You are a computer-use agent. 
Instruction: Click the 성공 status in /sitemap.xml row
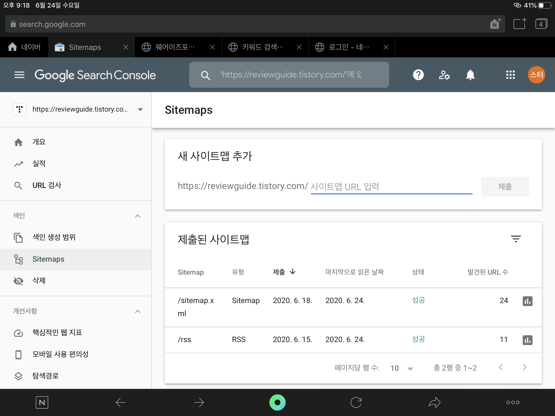click(418, 300)
